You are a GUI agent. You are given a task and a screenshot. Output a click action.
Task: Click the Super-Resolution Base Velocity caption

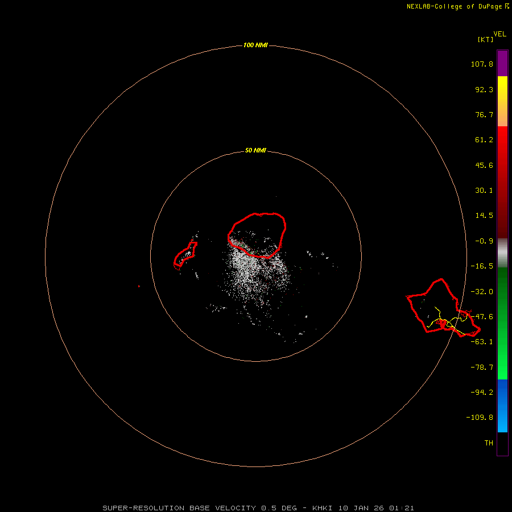tap(258, 508)
